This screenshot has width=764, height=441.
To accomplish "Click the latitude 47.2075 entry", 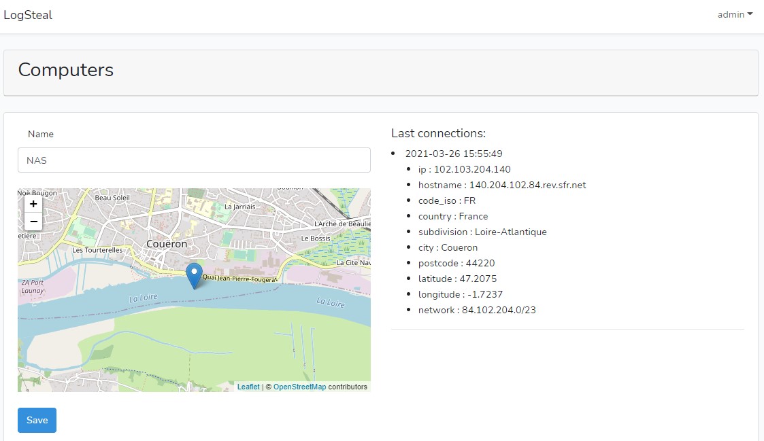I will pos(458,279).
